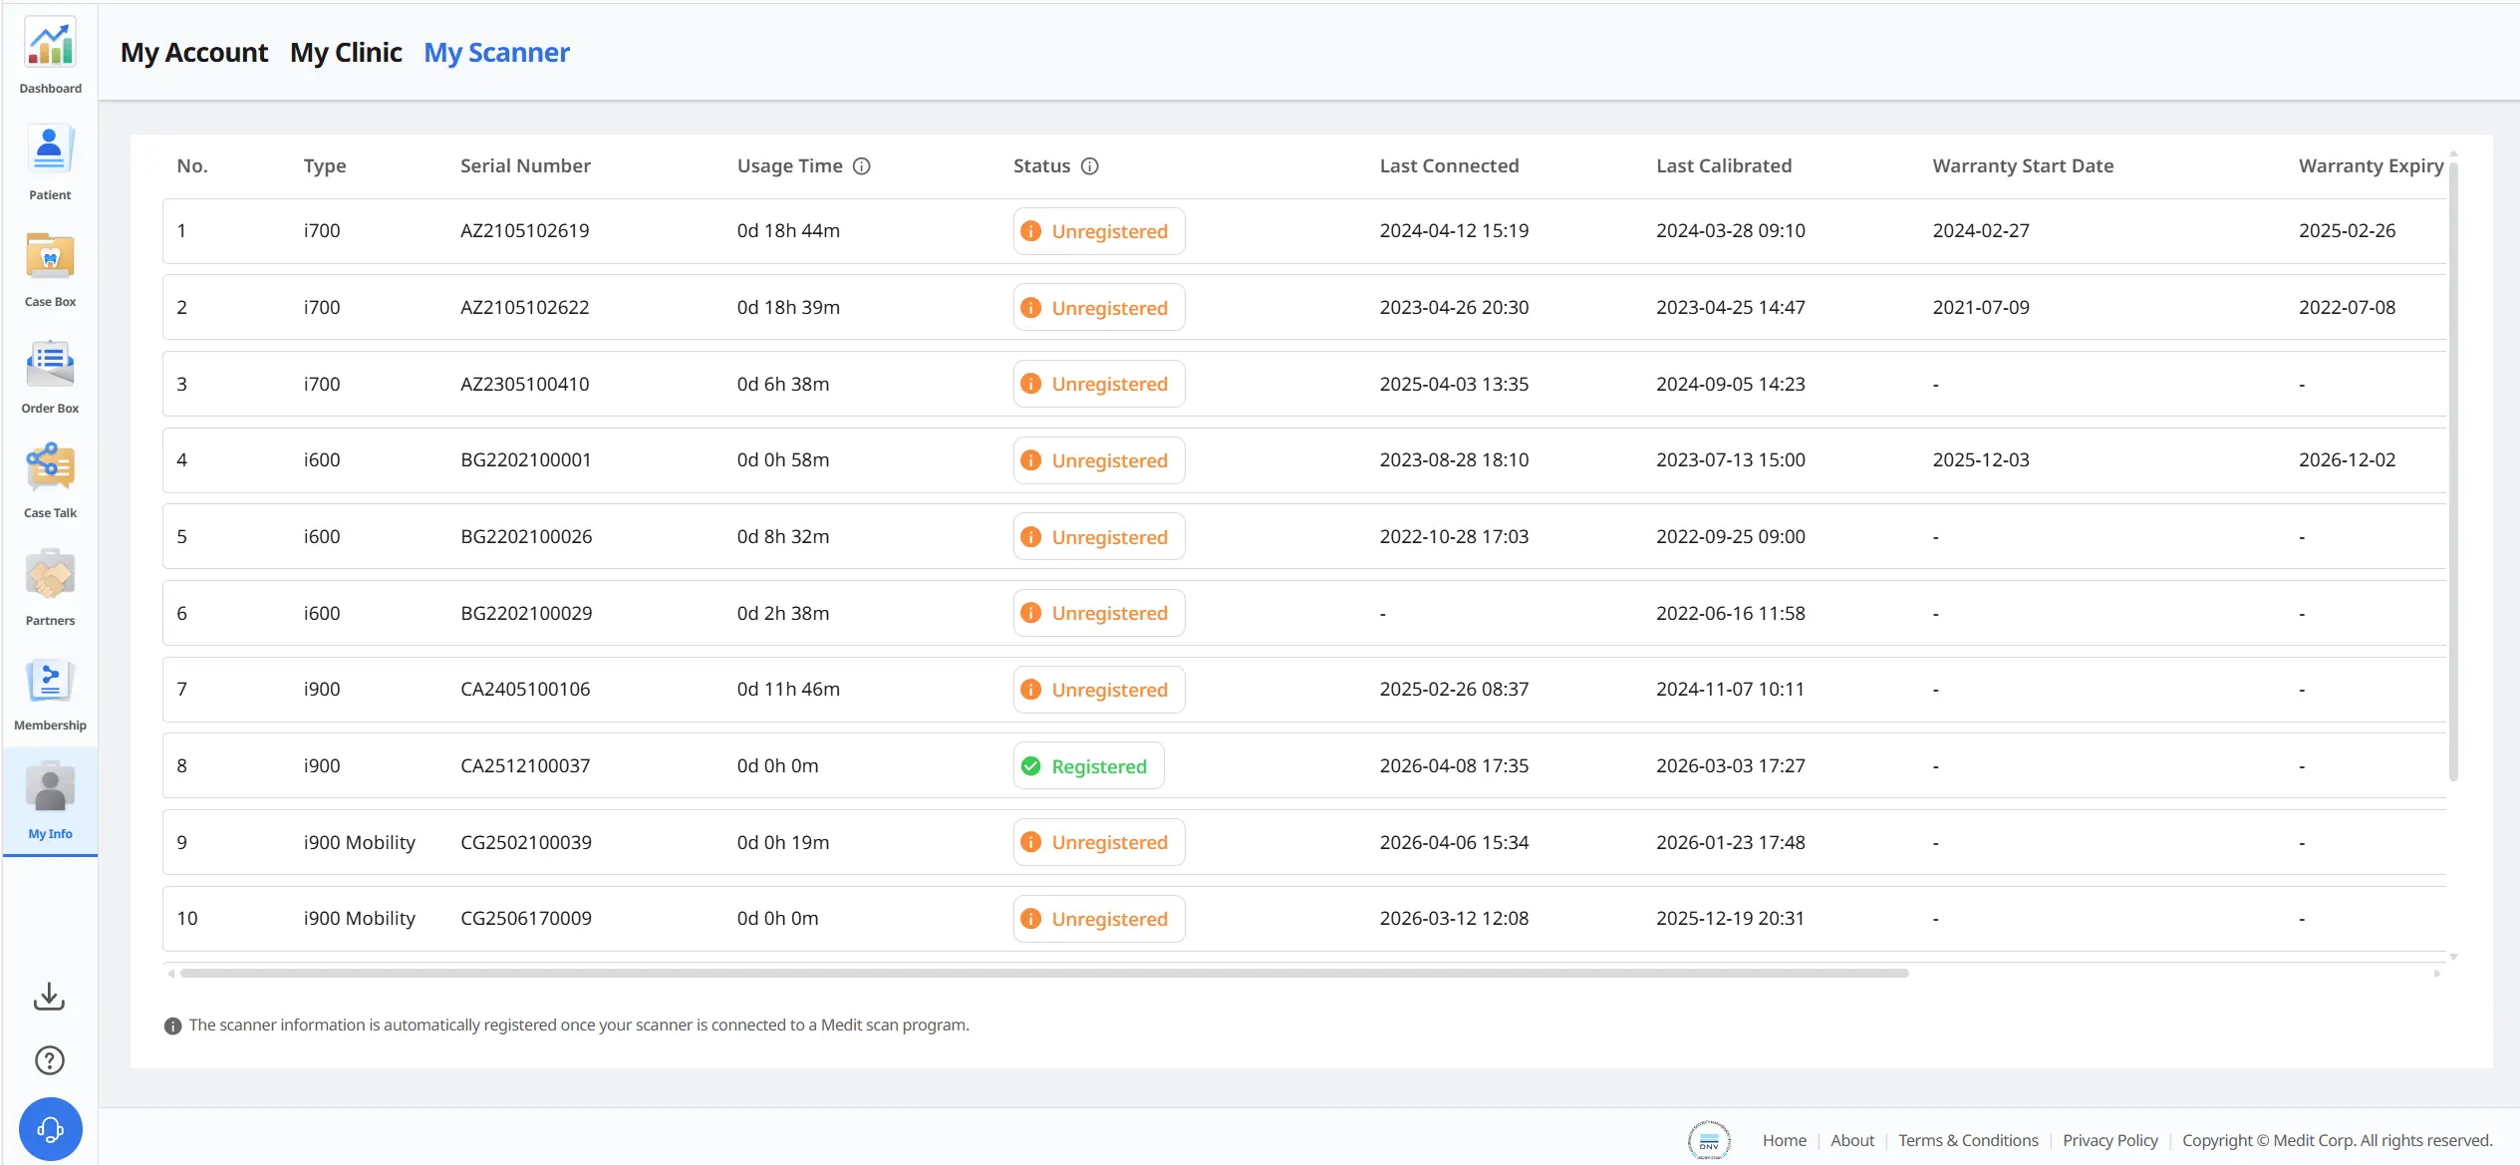Click the down arrow of vertical scrollbar

[2453, 957]
